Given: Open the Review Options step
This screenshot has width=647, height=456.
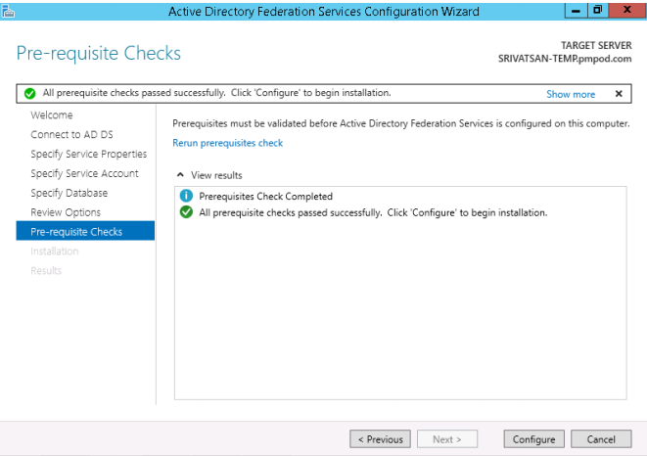Looking at the screenshot, I should pyautogui.click(x=66, y=212).
